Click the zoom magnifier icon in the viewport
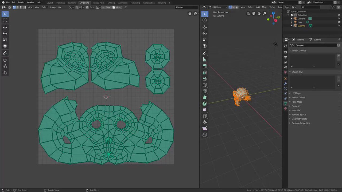 [264, 13]
